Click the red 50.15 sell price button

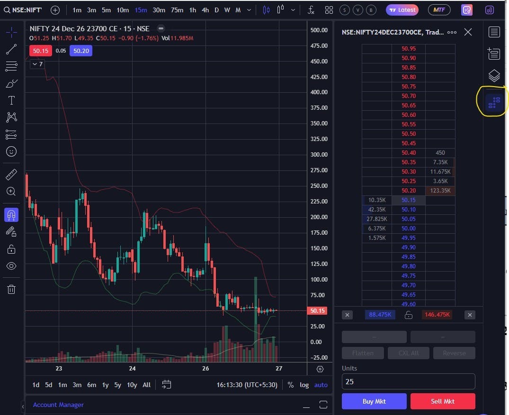tap(41, 51)
